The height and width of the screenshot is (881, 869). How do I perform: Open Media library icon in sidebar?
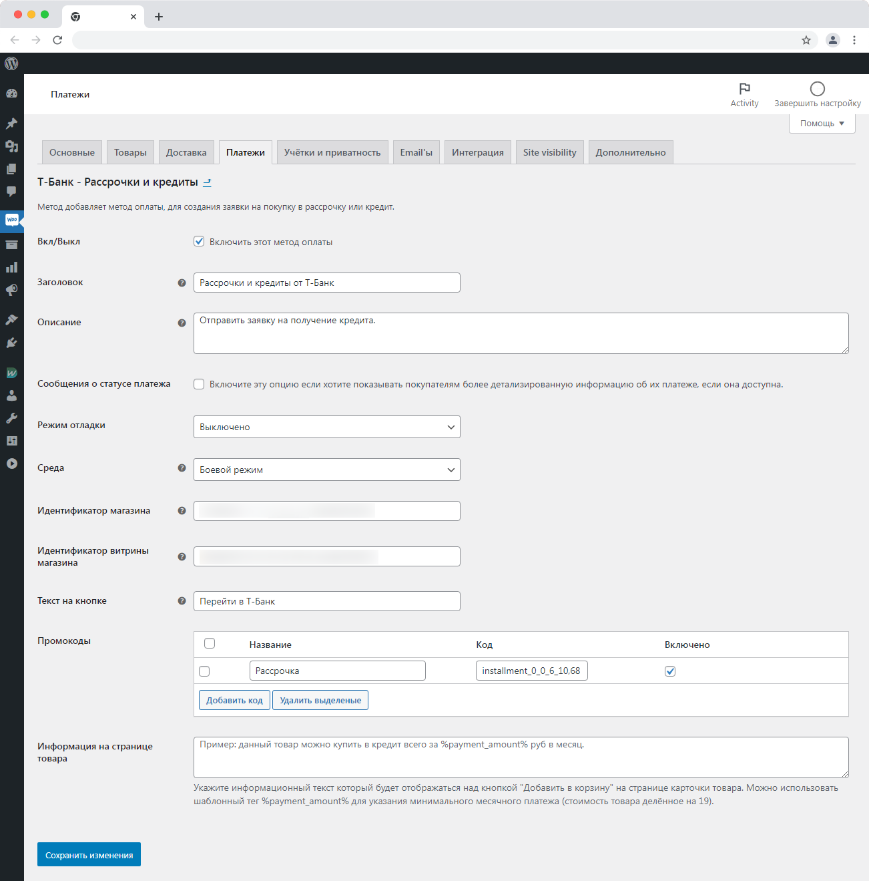point(11,146)
